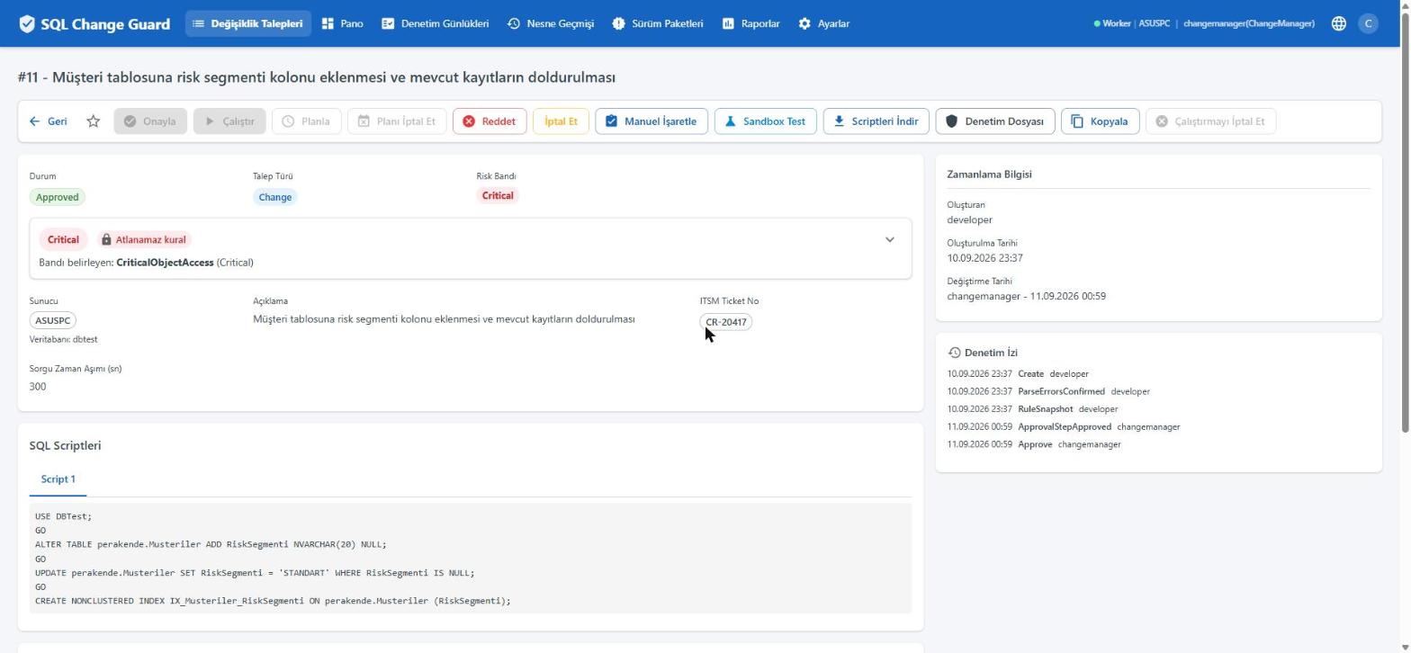This screenshot has height=653, width=1411.
Task: Click the Kopyala copy button
Action: tap(1101, 121)
